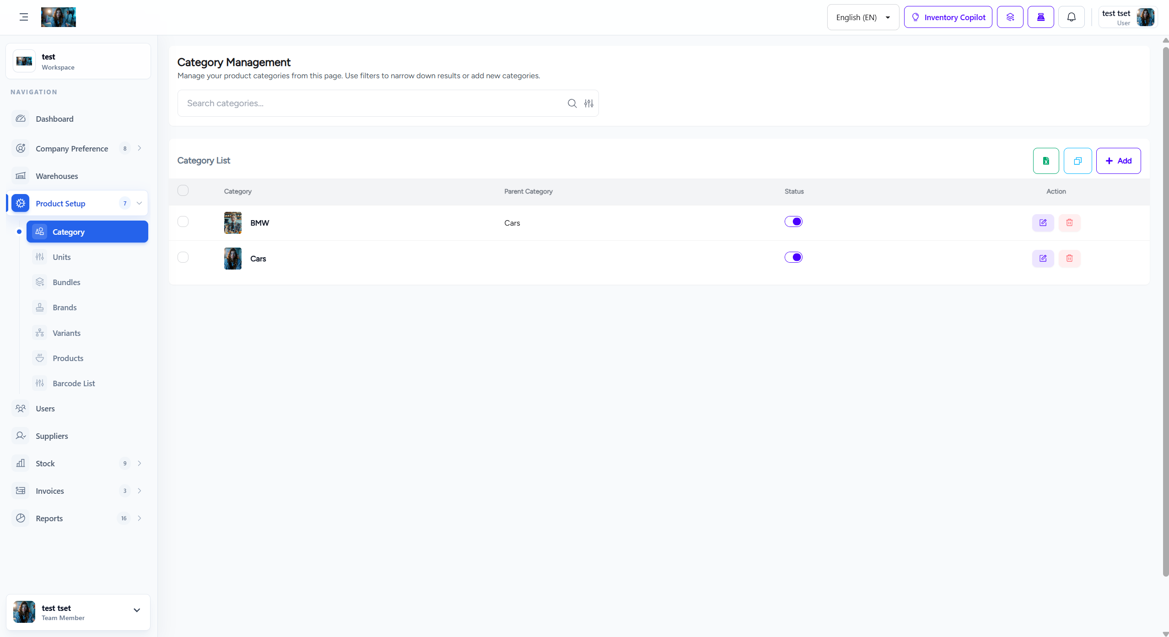Click the cash register icon button in header
This screenshot has height=637, width=1169.
(1041, 17)
